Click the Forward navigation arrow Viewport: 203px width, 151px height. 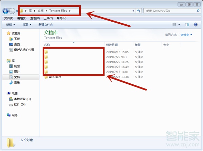[13, 11]
